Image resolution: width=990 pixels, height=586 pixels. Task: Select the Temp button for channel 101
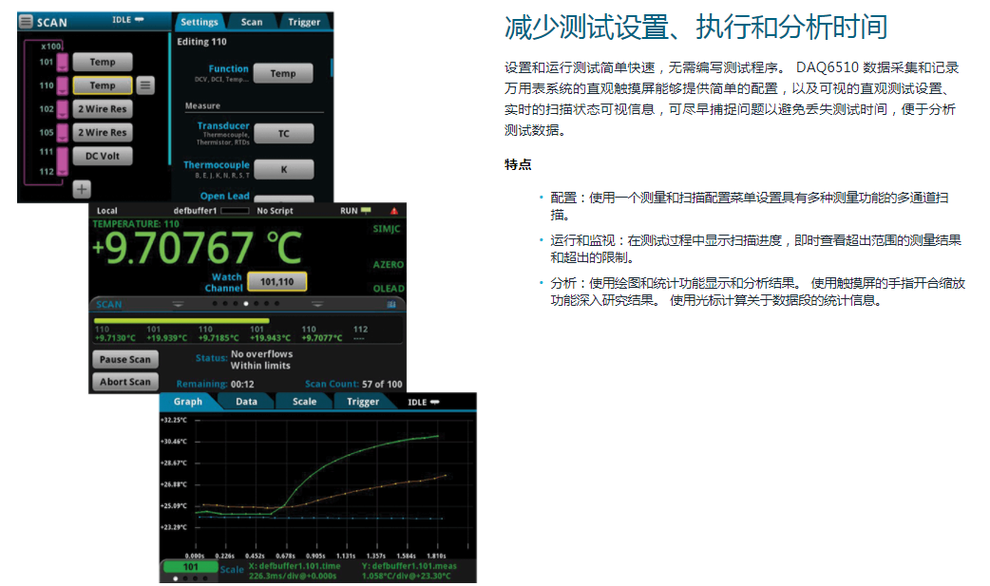pyautogui.click(x=103, y=62)
